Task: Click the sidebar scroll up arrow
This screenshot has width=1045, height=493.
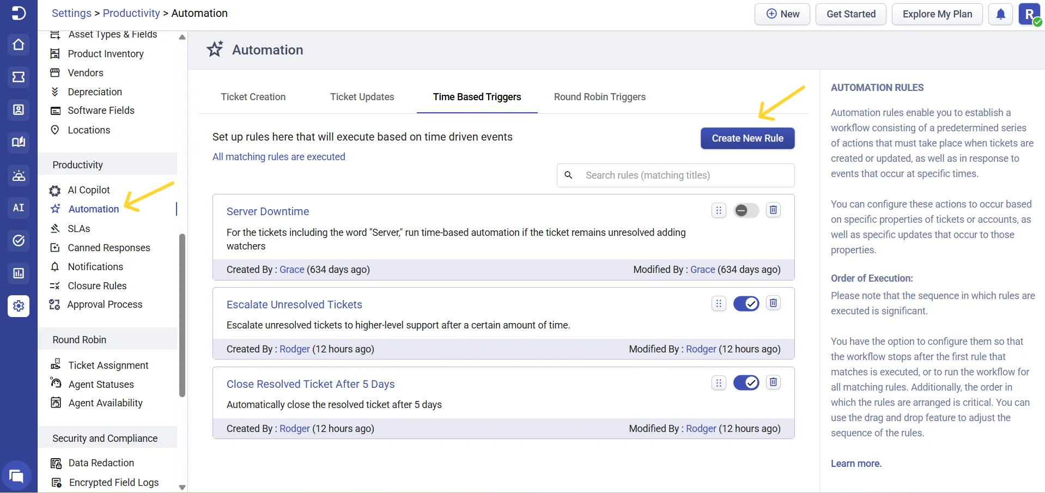Action: 182,37
